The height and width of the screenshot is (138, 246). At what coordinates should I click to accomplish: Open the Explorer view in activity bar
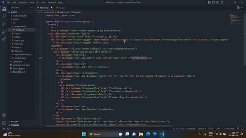4,9
